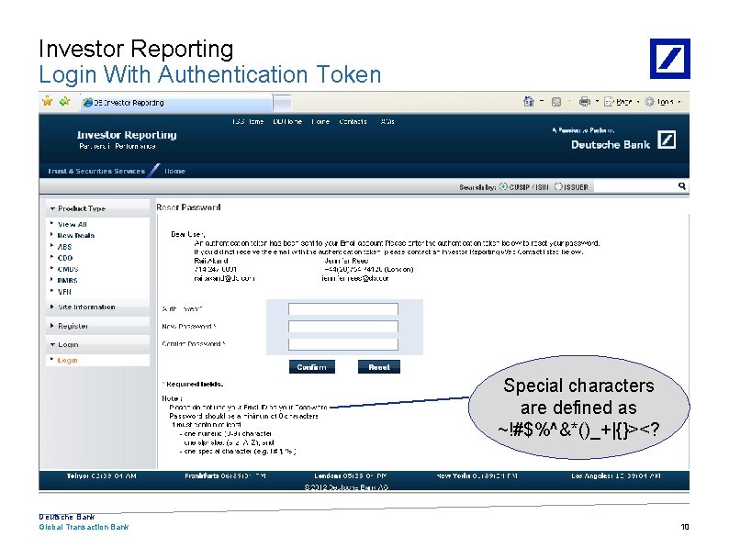The height and width of the screenshot is (548, 729).
Task: Switch to DB Investor Reporting tab
Action: point(176,103)
